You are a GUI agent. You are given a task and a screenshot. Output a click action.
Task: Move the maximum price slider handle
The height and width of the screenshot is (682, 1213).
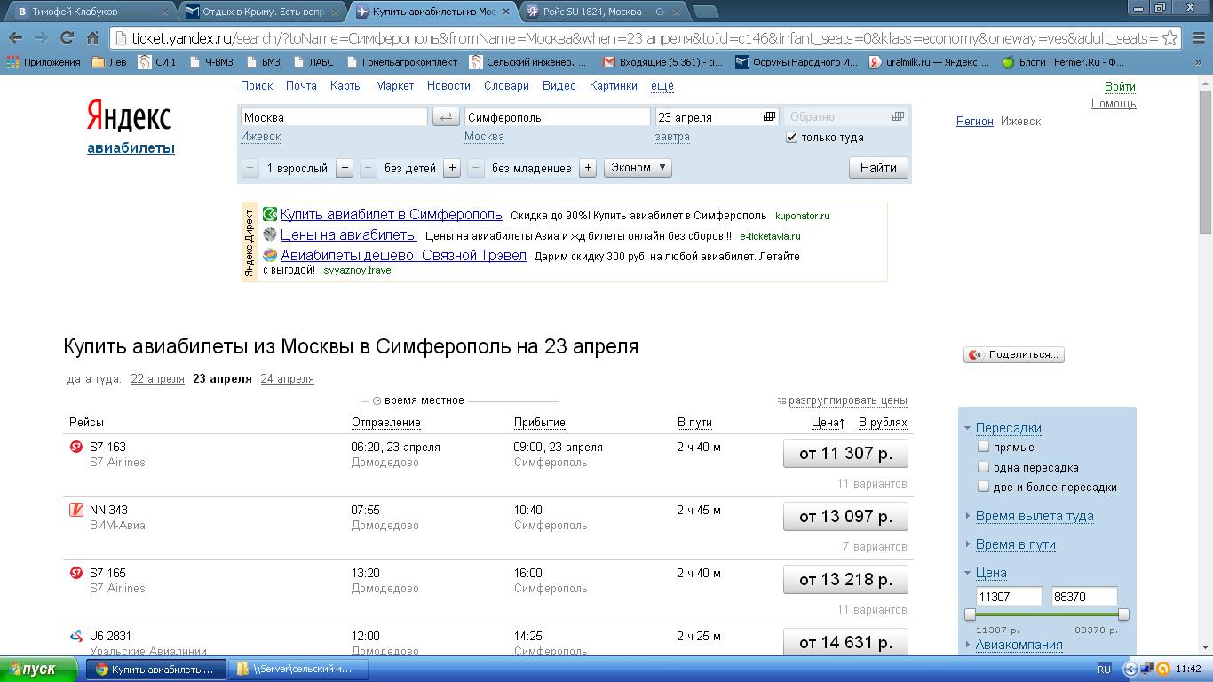[x=1123, y=615]
